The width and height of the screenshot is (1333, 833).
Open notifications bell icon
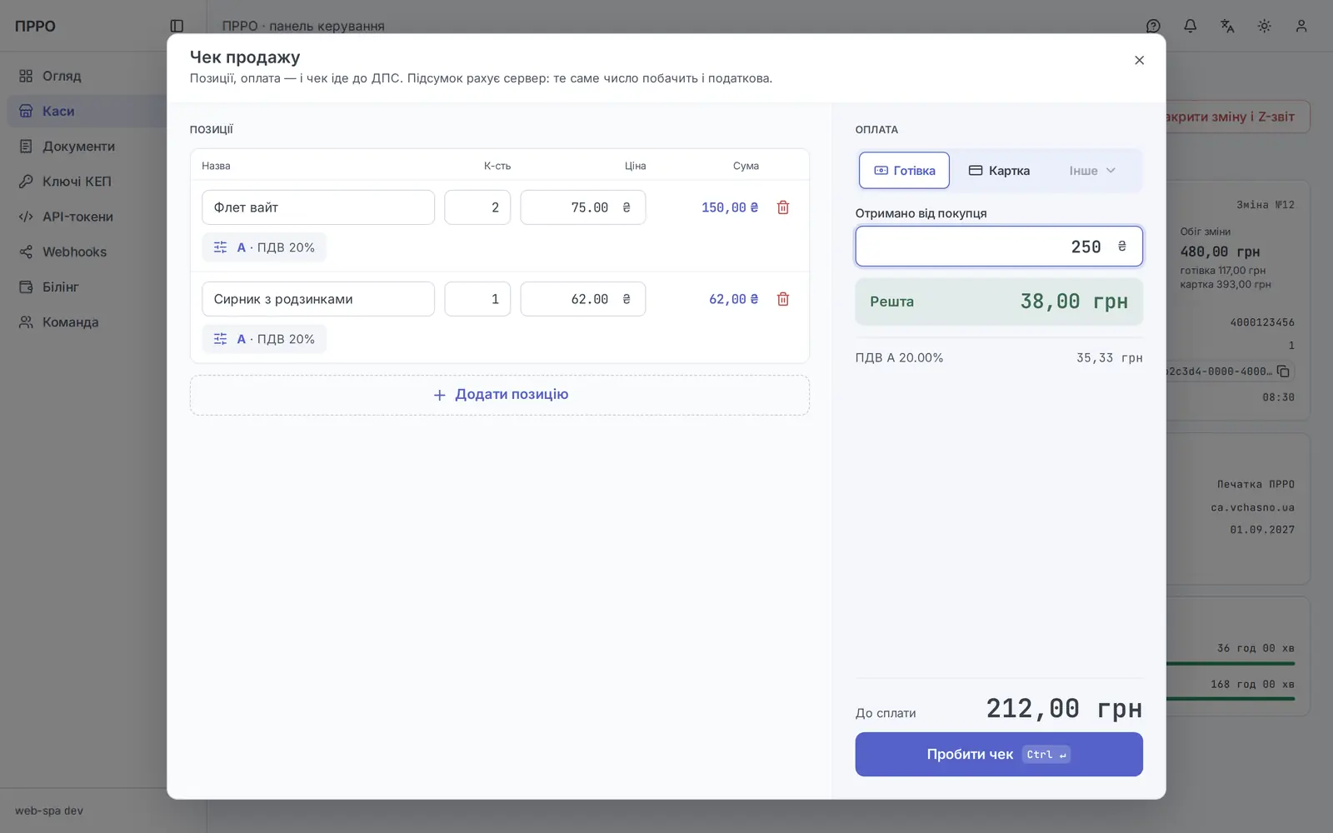tap(1190, 26)
